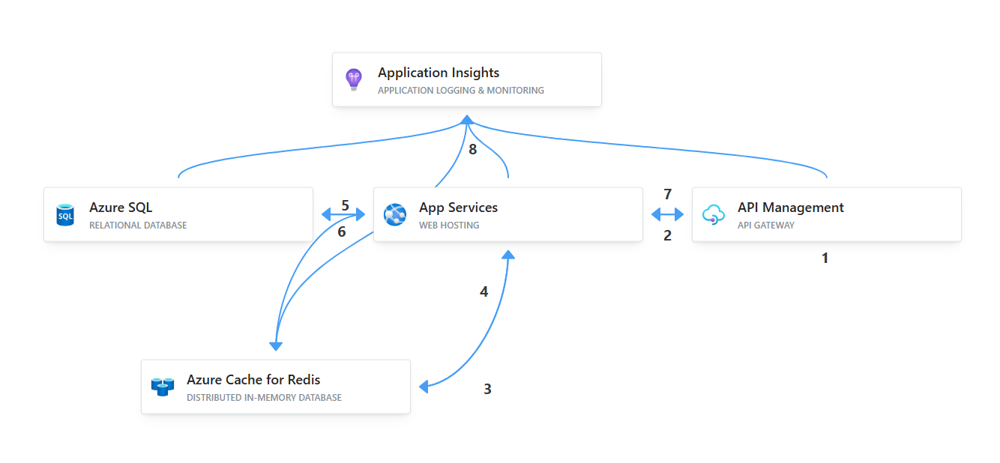Select the Azure SQL title text
Screen dimensions: 1000x463
click(x=121, y=208)
